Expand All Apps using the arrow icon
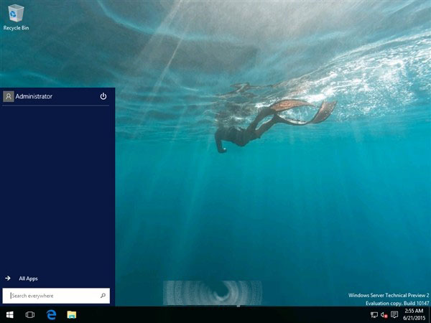The width and height of the screenshot is (431, 323). (x=7, y=278)
